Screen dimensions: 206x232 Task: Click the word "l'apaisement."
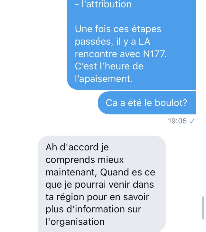104,79
